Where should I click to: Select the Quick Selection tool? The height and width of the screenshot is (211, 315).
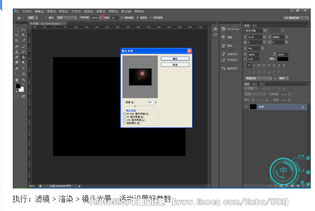24,35
